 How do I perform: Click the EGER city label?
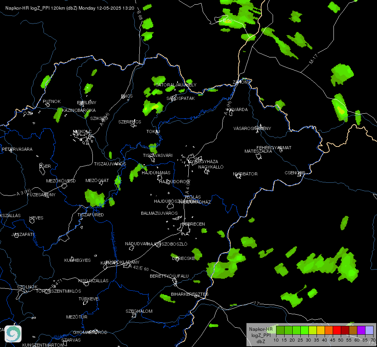[45, 166]
